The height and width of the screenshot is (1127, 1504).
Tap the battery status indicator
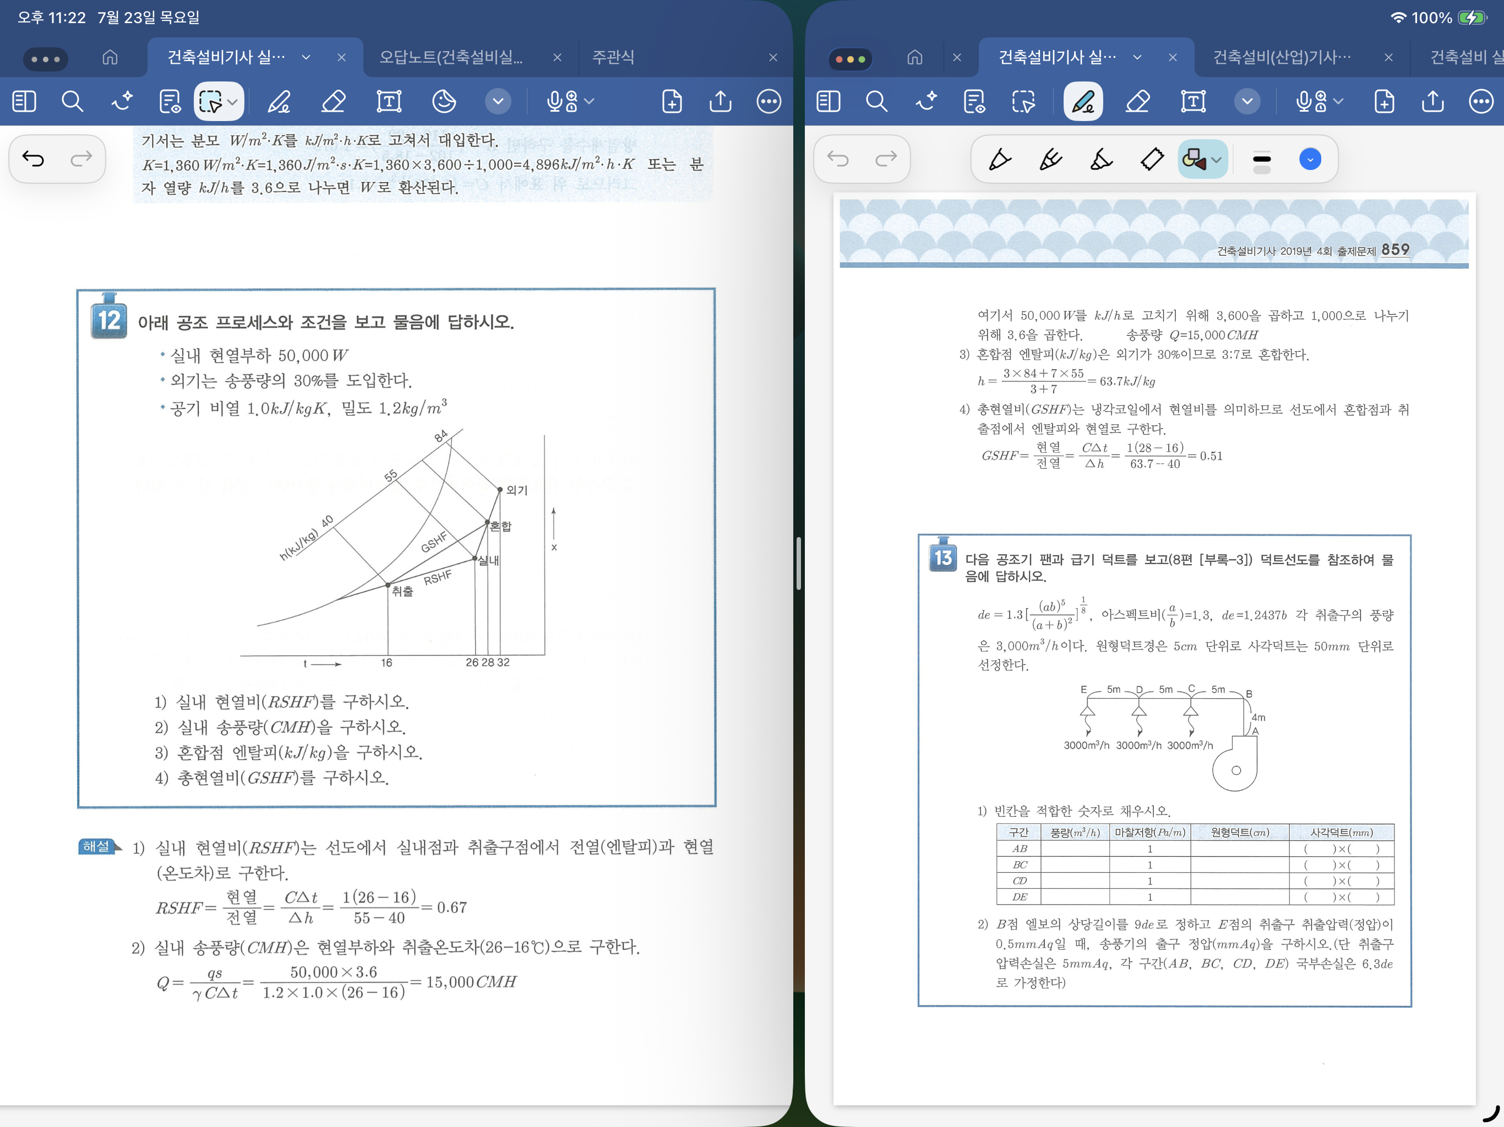pyautogui.click(x=1473, y=18)
